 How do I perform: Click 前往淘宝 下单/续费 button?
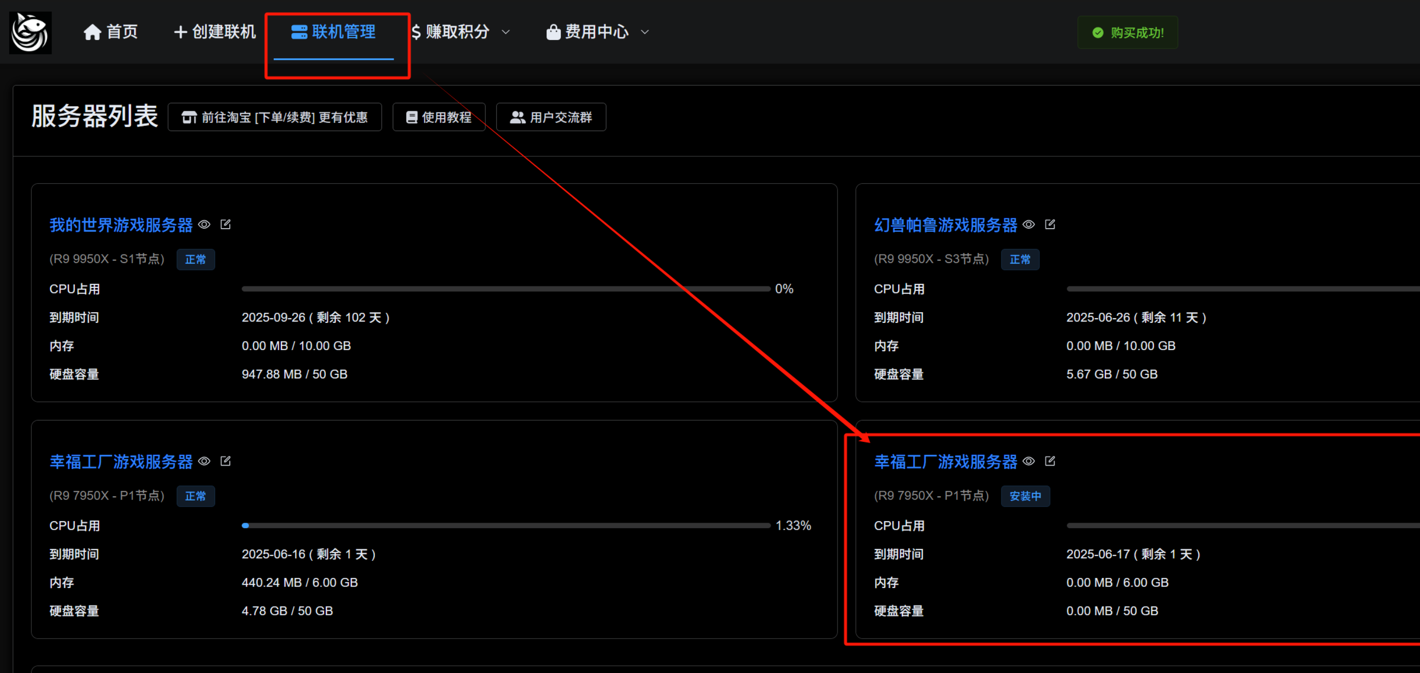coord(274,117)
